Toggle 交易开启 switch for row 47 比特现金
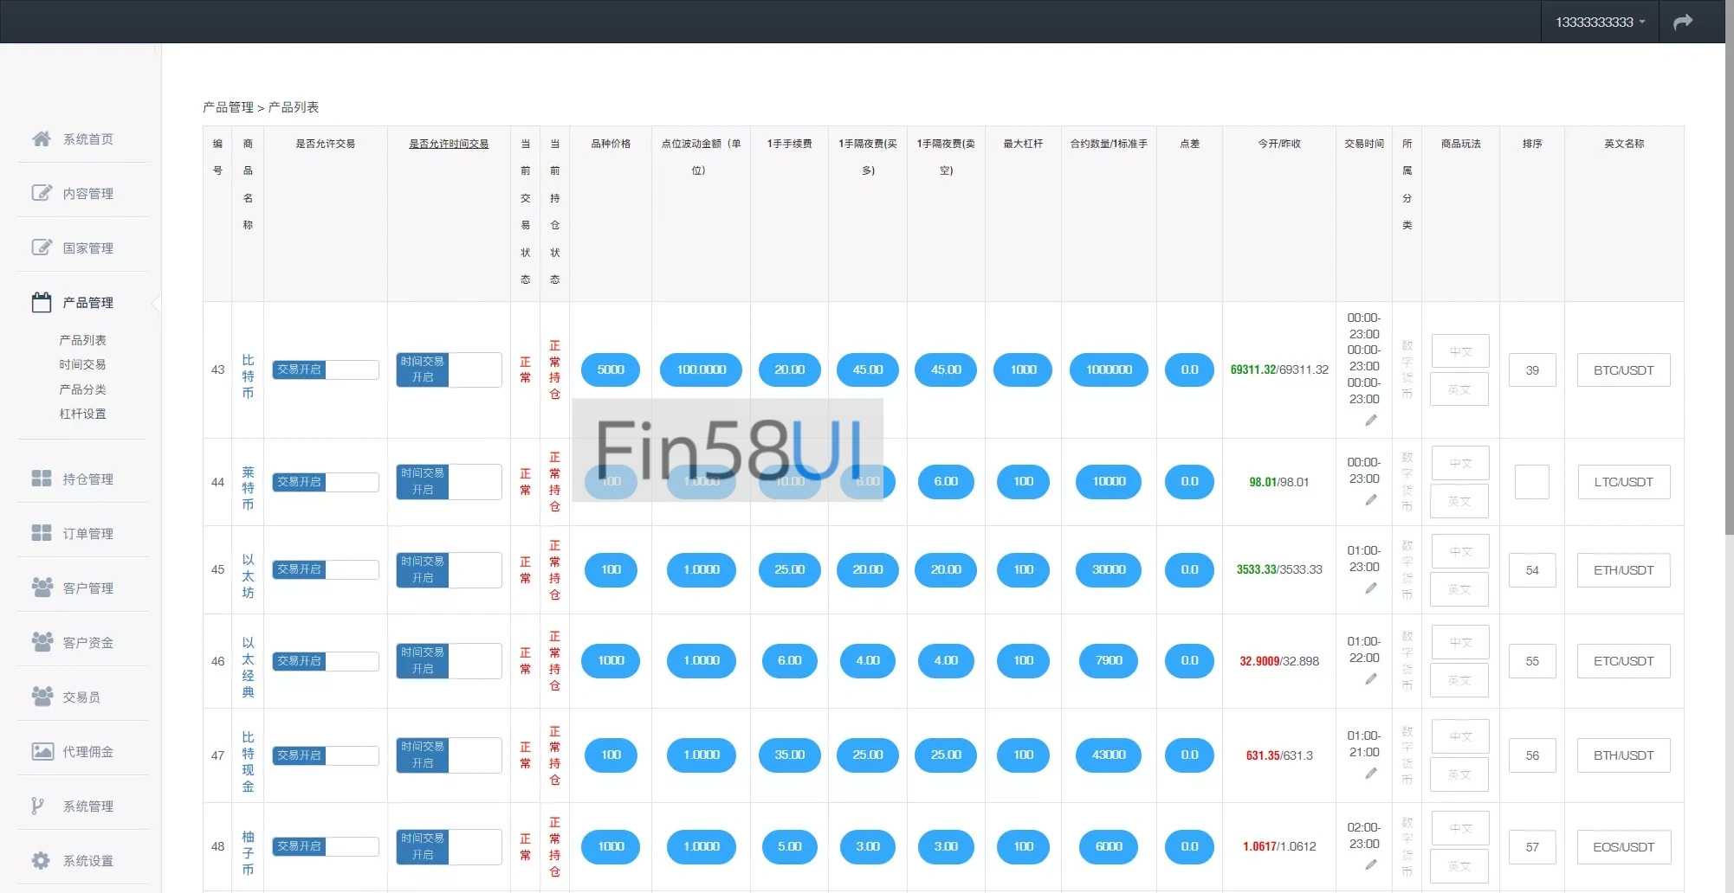1734x893 pixels. [x=325, y=755]
